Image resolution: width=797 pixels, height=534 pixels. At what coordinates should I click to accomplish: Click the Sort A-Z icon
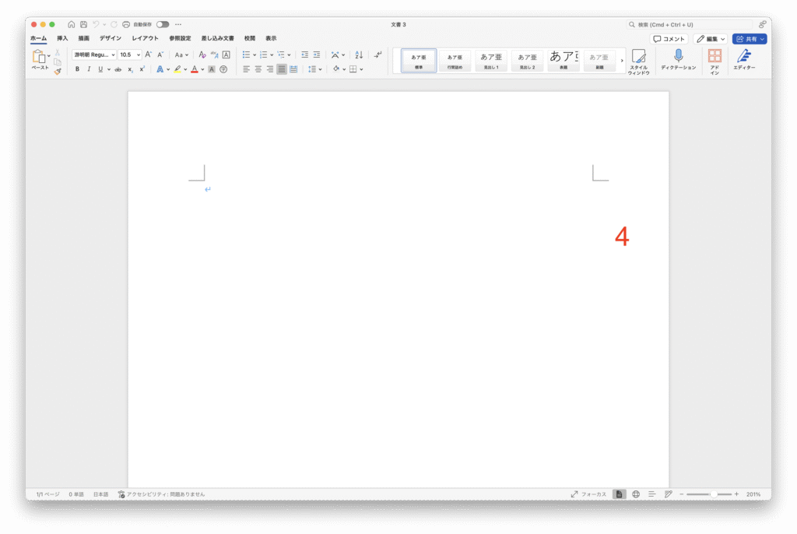coord(359,54)
